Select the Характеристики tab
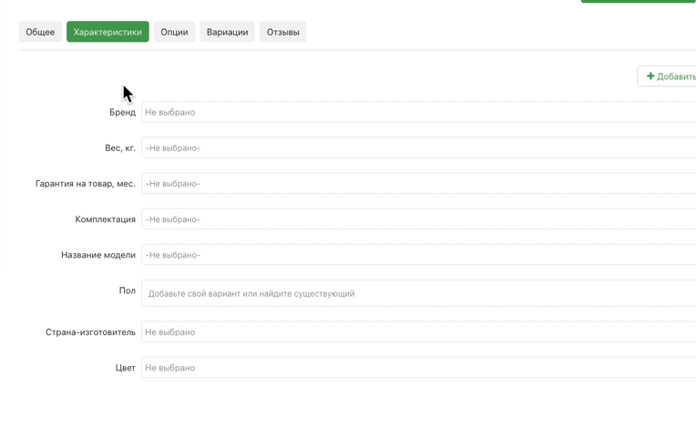The height and width of the screenshot is (437, 696). [x=107, y=32]
